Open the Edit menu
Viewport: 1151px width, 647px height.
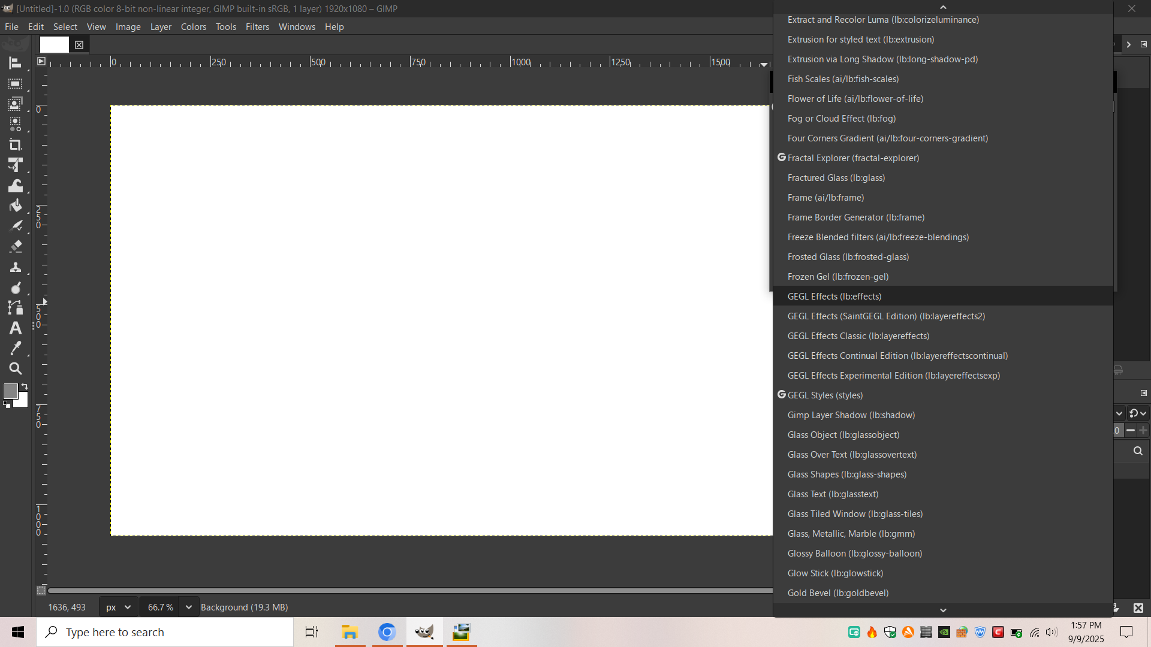click(x=36, y=27)
